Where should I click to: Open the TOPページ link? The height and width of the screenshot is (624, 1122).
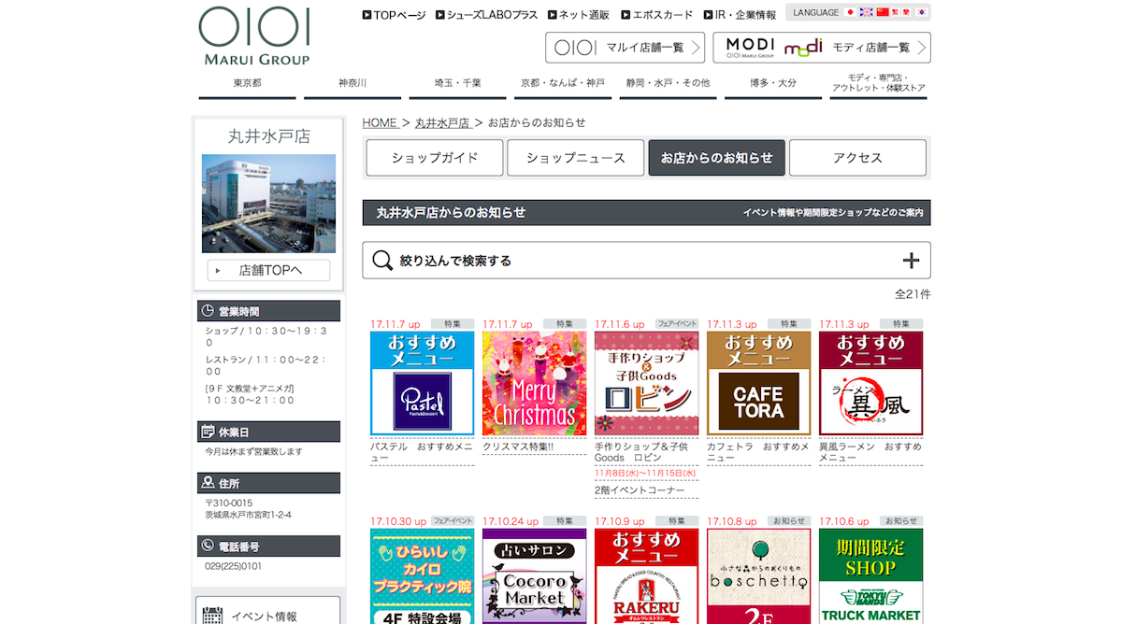point(394,15)
